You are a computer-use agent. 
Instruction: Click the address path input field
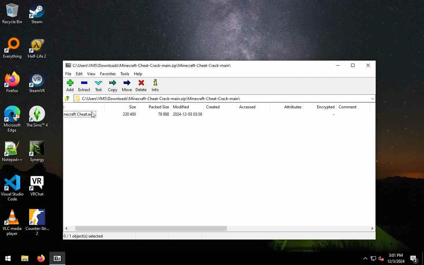coord(222,98)
